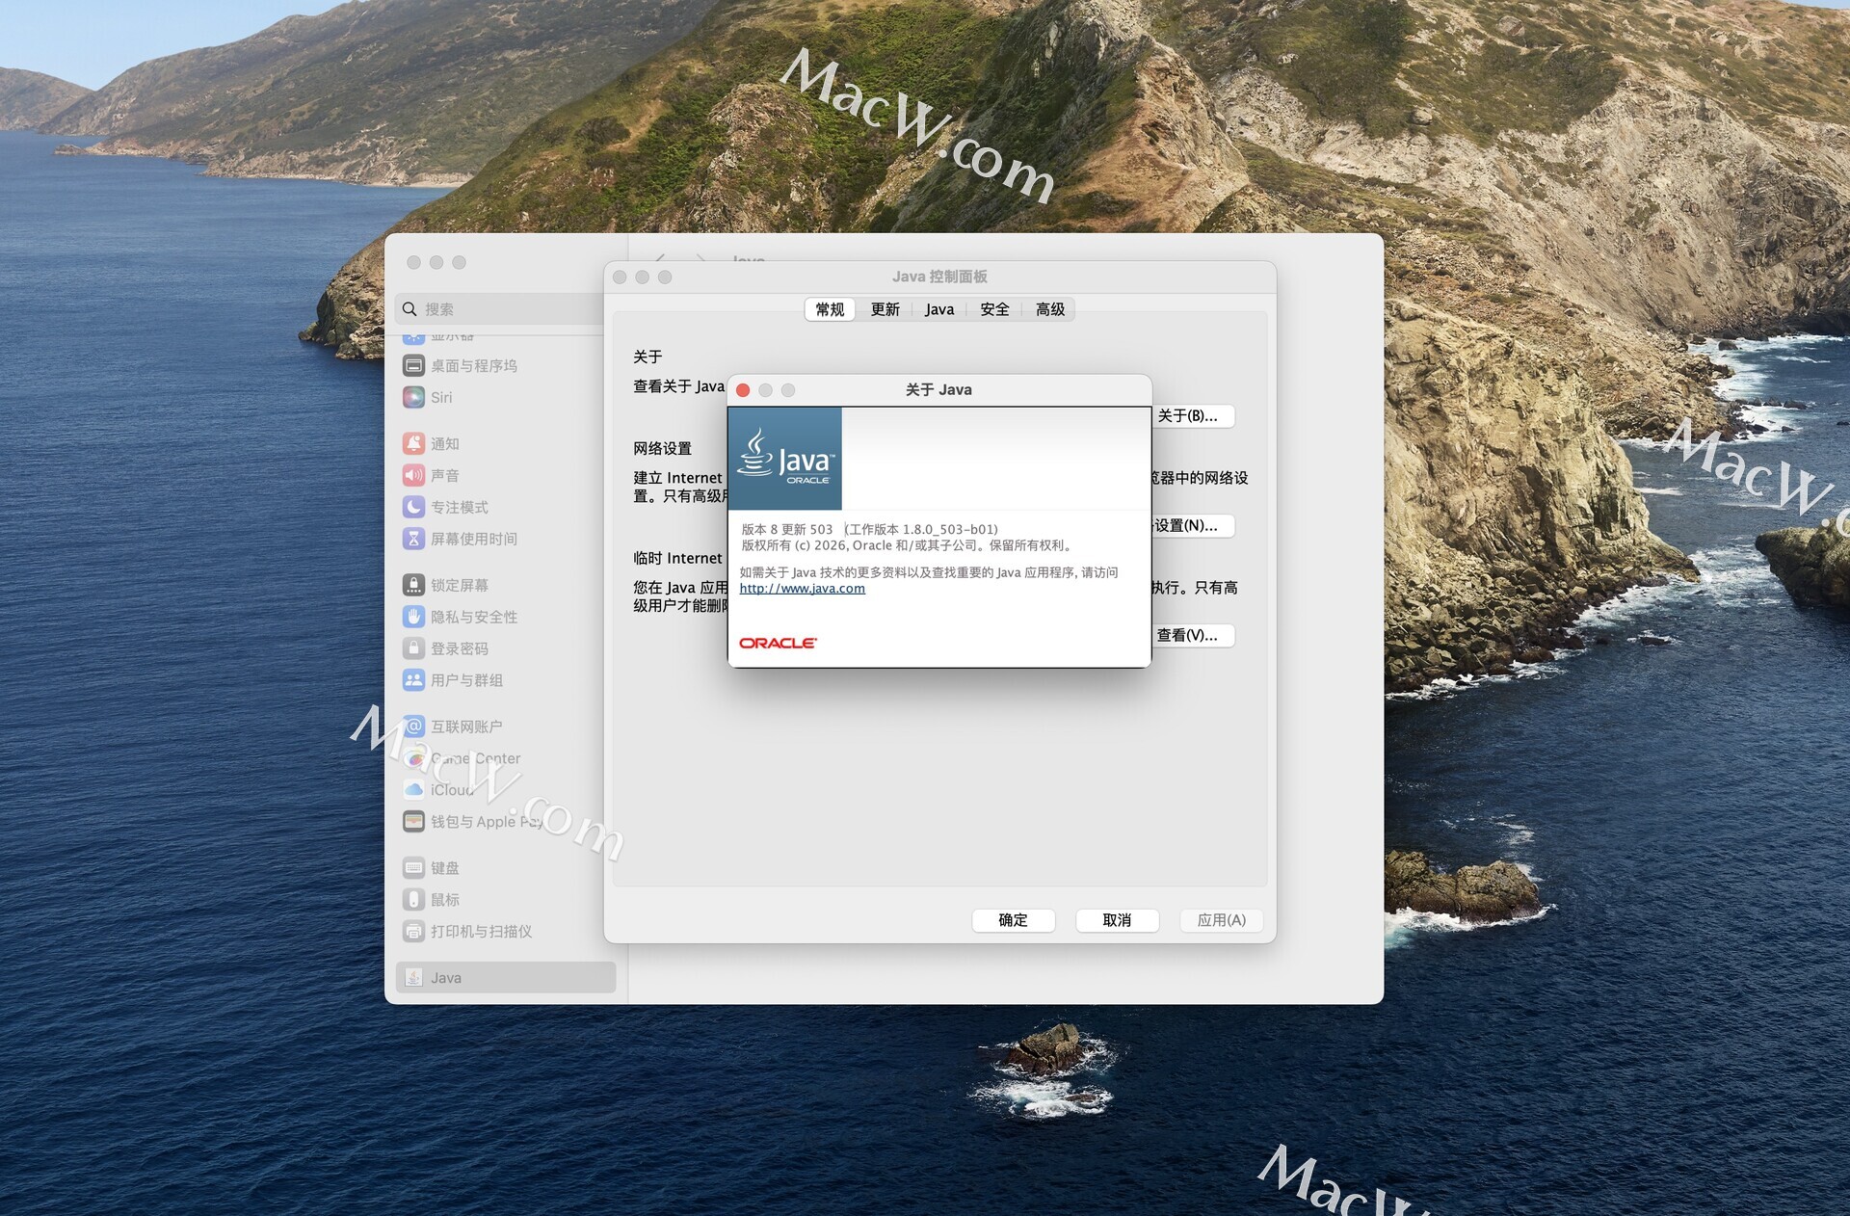Click the 关于 Java window title
This screenshot has width=1850, height=1216.
[x=938, y=390]
